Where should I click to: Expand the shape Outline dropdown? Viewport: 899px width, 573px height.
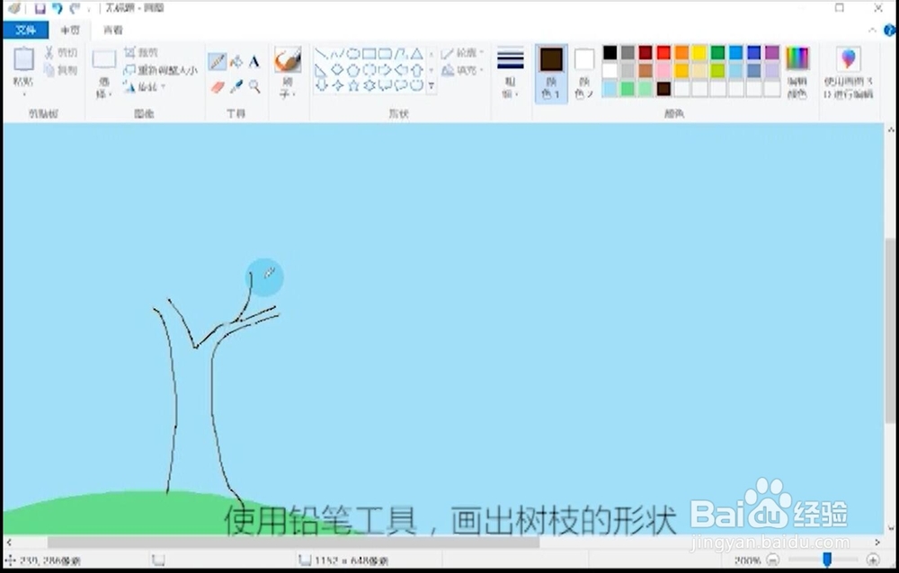click(x=461, y=52)
